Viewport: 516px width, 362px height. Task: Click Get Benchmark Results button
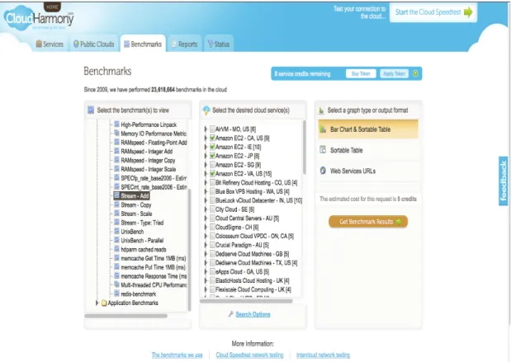pos(368,222)
